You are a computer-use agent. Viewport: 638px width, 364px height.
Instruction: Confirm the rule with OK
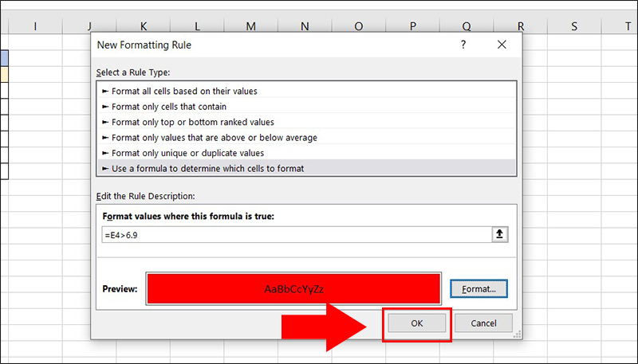pos(416,323)
